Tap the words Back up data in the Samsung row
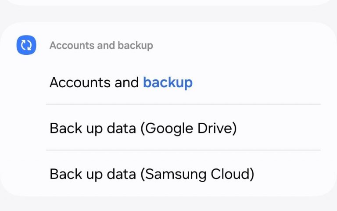337x211 pixels. pos(93,174)
